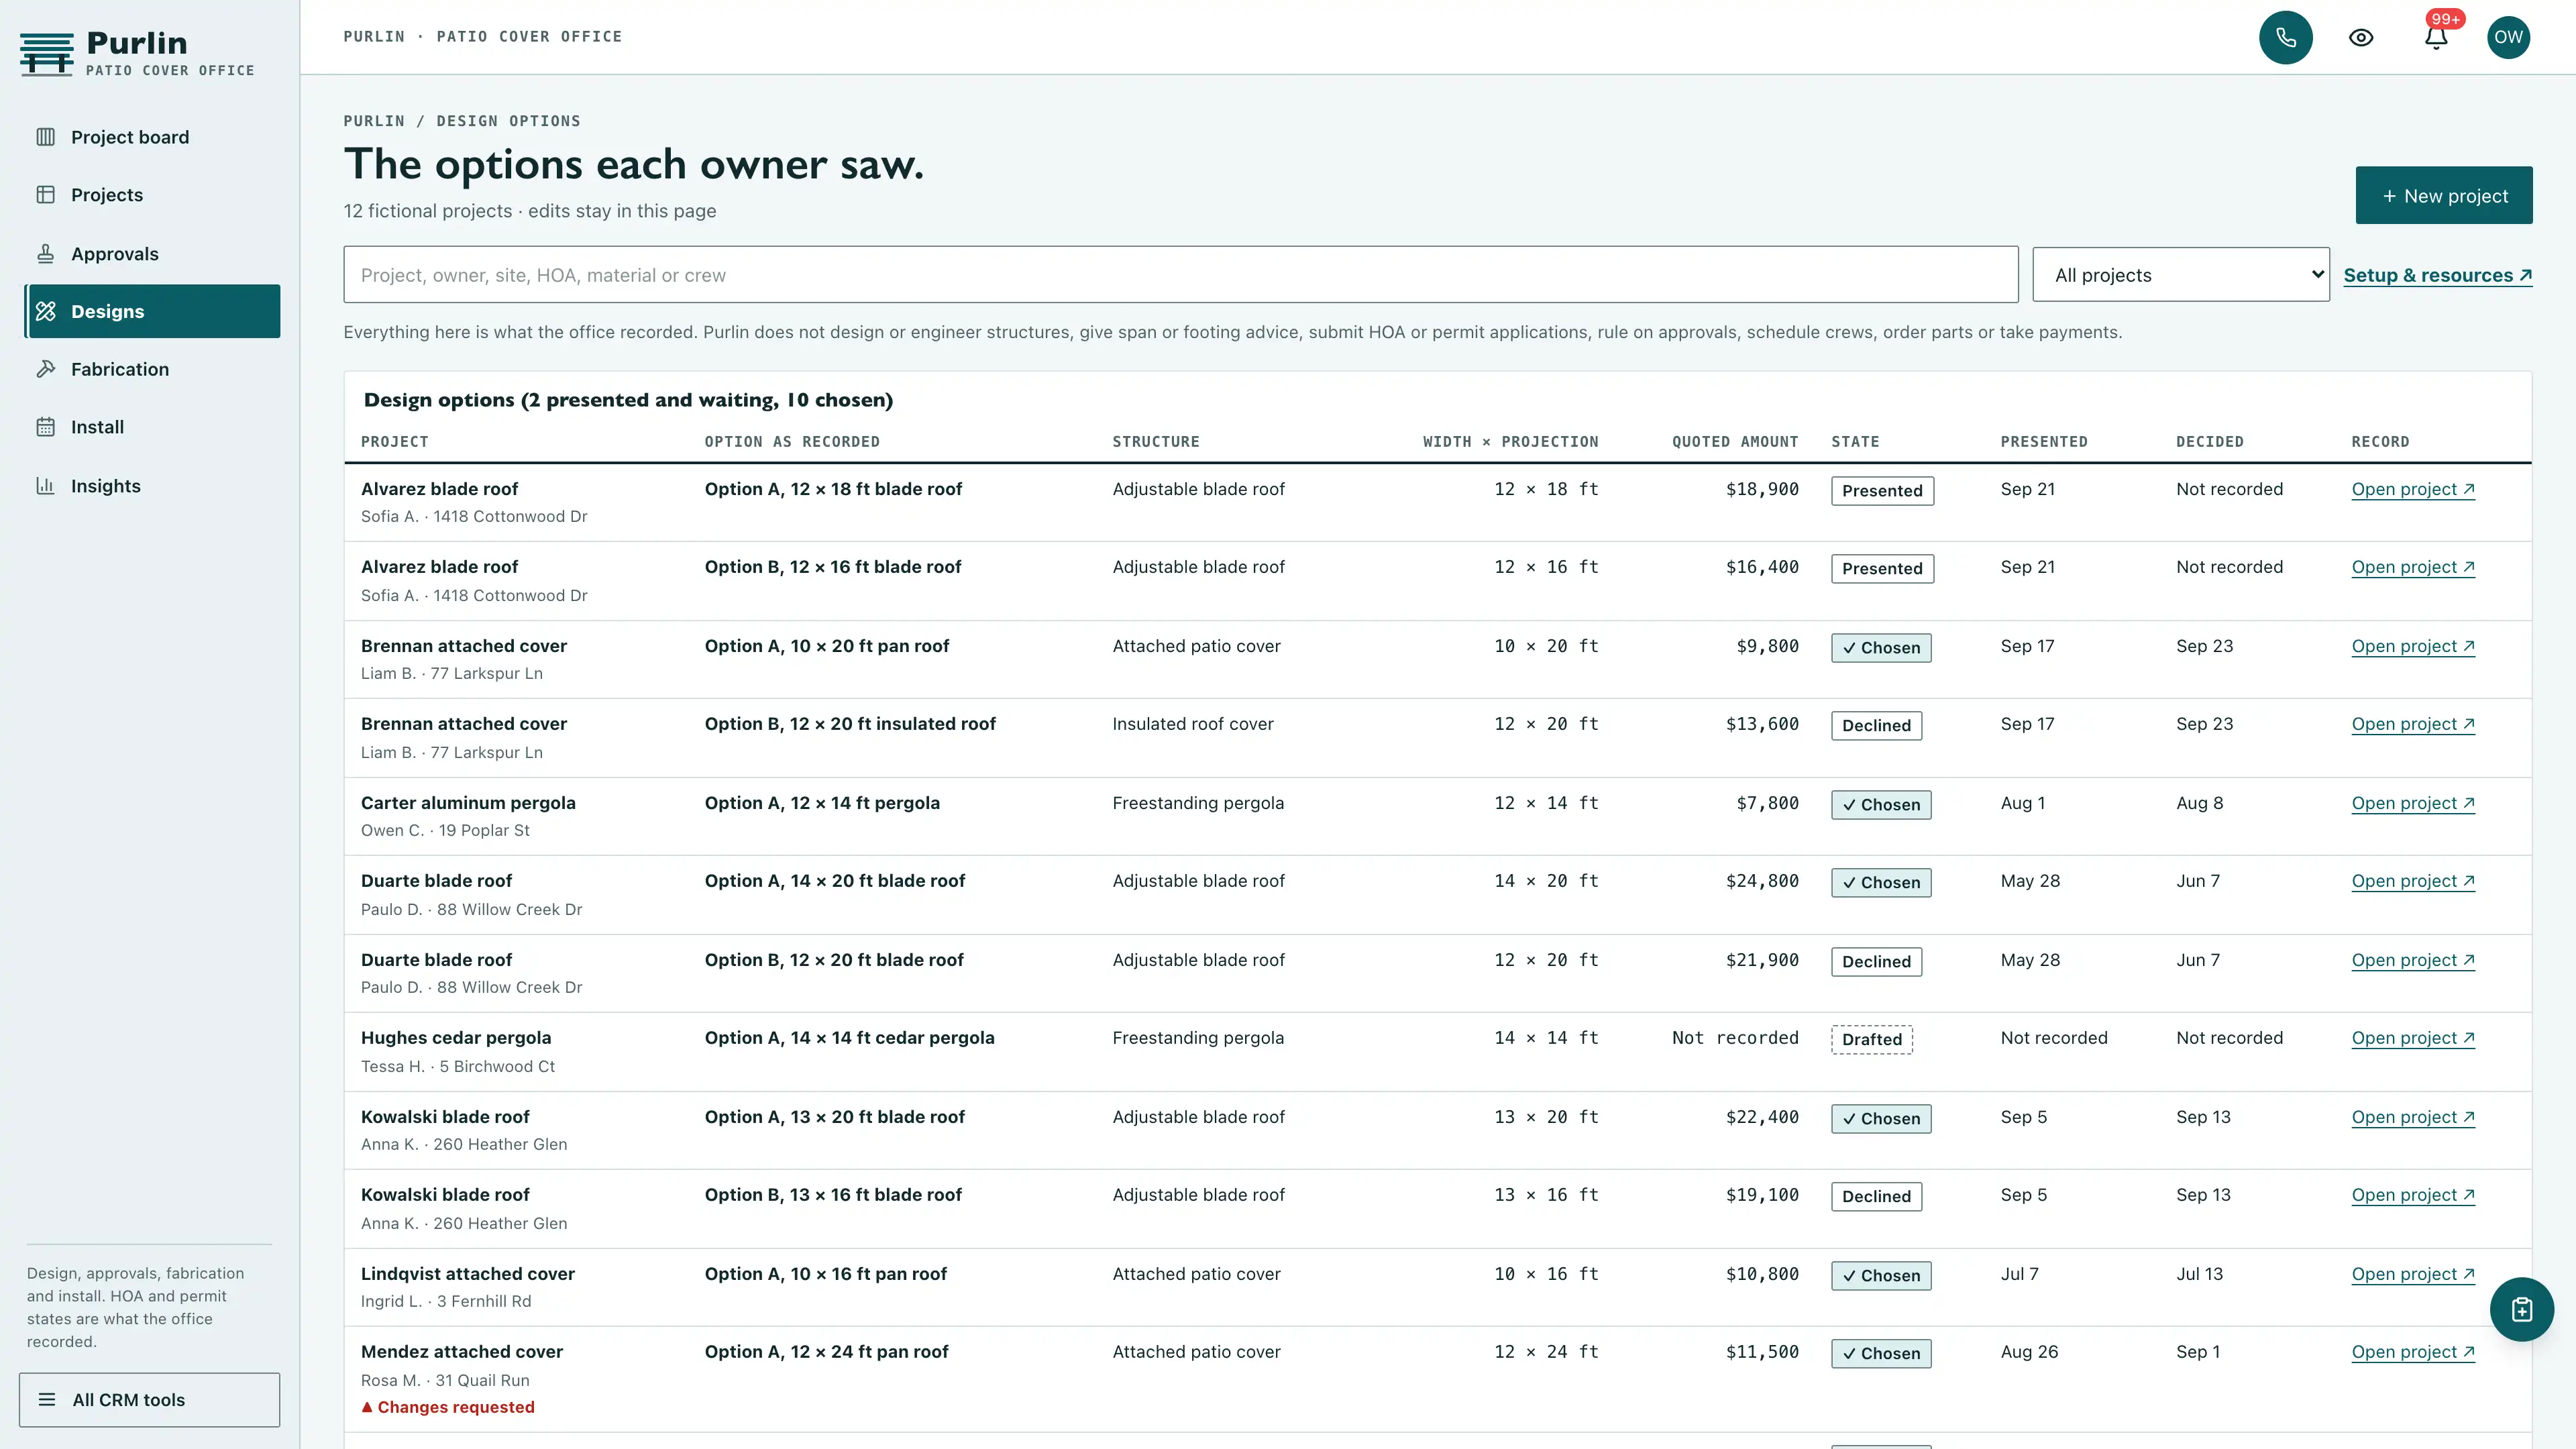The width and height of the screenshot is (2576, 1449).
Task: Click the Project board sidebar icon
Action: point(46,137)
